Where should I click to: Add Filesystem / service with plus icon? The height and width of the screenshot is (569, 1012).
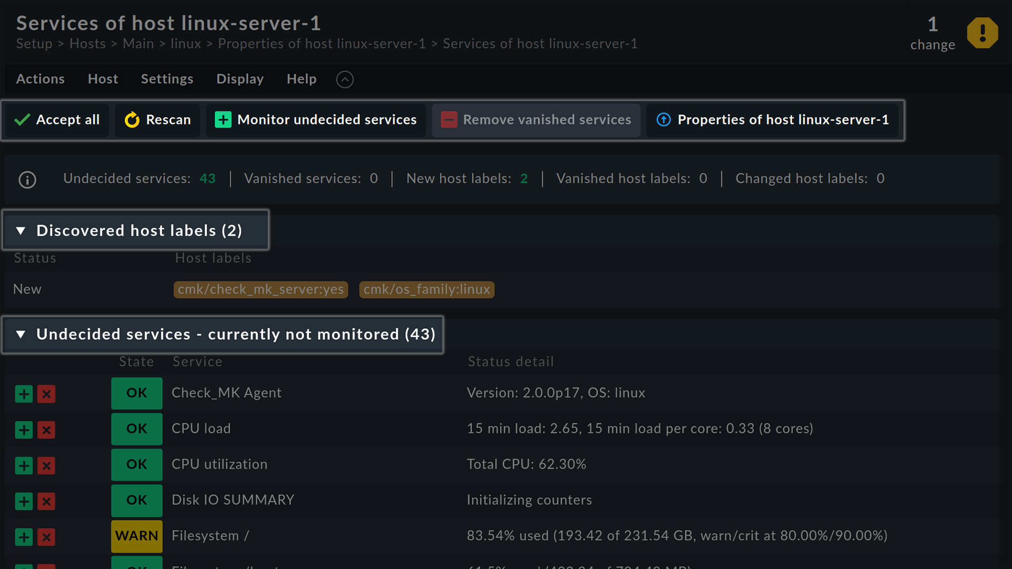[x=24, y=537]
